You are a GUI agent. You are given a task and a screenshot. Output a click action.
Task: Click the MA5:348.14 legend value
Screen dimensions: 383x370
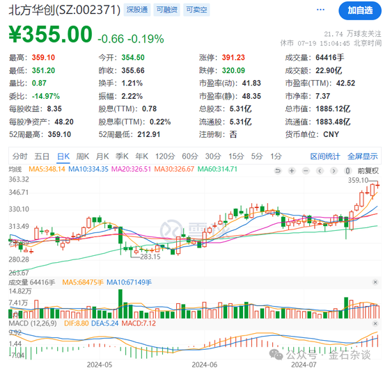47,169
